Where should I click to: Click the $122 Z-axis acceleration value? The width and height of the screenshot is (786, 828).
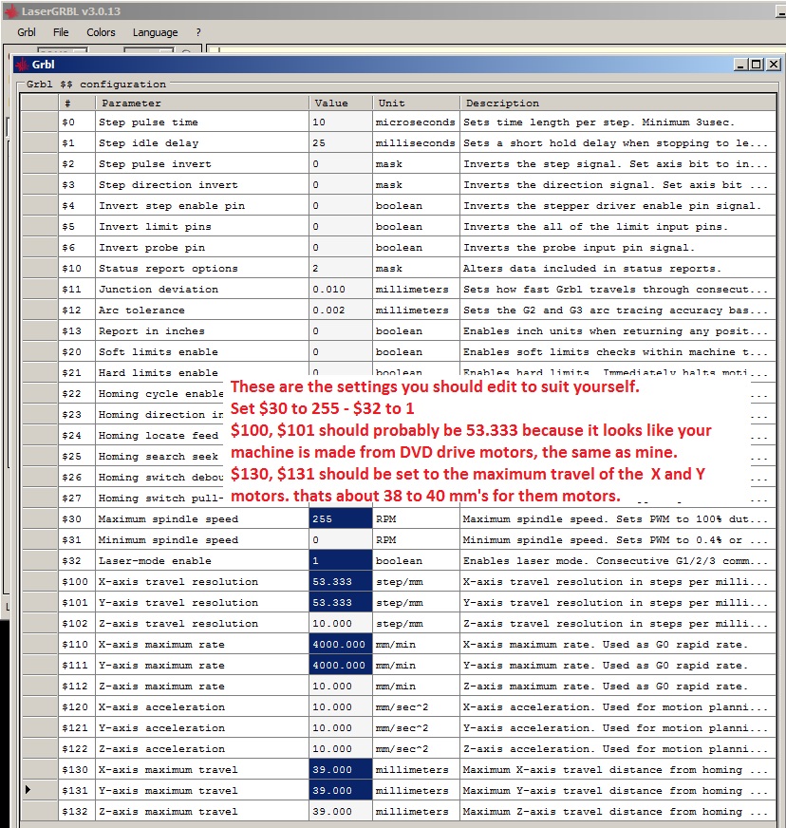[341, 749]
